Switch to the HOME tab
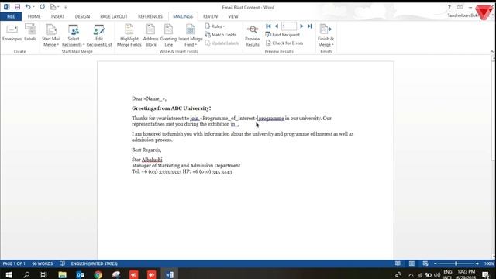 (34, 16)
